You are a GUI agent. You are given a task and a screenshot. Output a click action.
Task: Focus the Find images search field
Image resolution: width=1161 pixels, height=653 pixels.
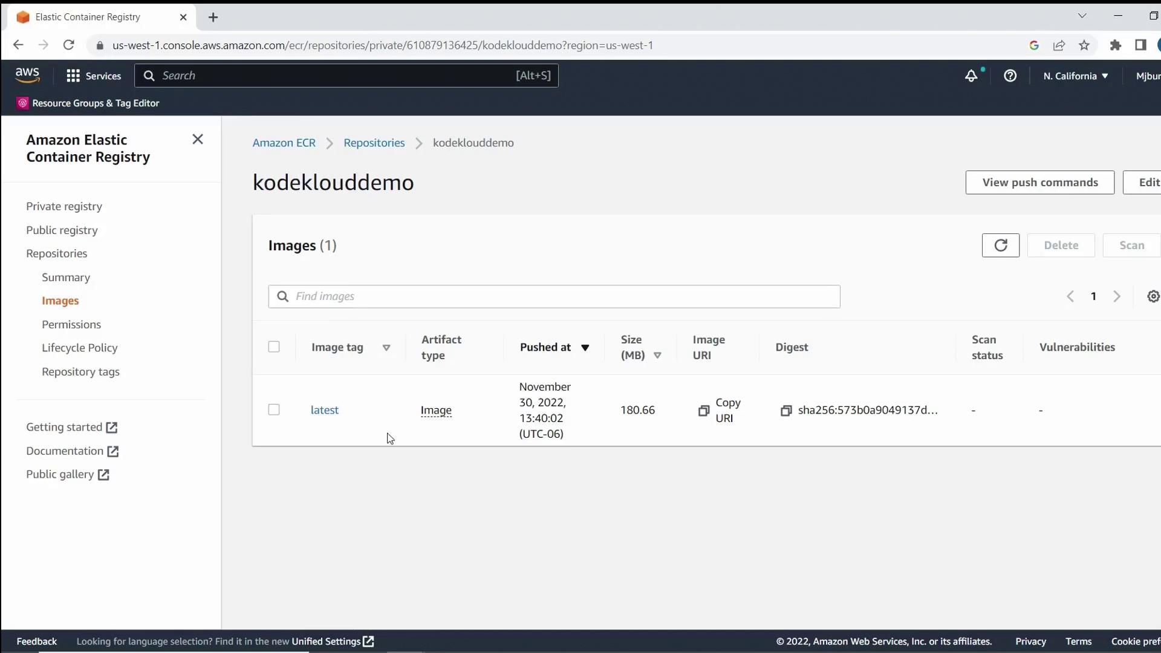click(x=553, y=296)
